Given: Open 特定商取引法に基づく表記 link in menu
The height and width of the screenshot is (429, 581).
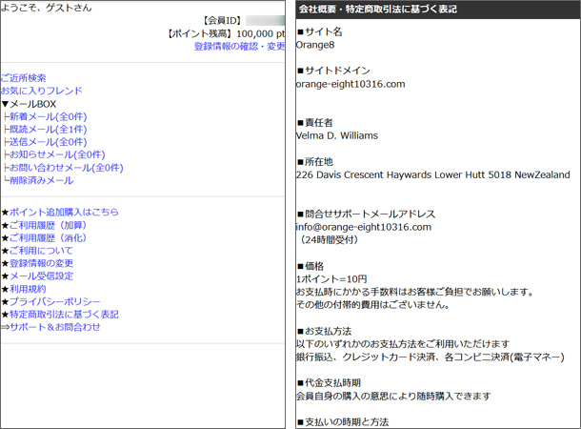Looking at the screenshot, I should (64, 314).
